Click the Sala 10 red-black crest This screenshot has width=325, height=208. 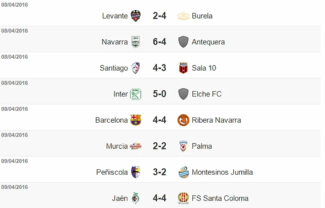[183, 68]
